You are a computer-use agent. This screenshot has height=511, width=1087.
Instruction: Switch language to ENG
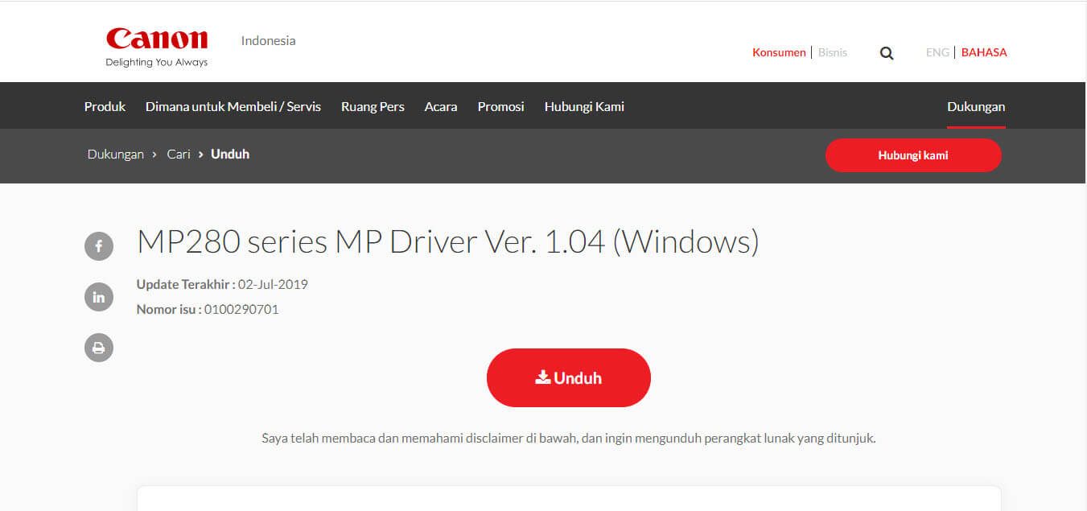click(x=937, y=52)
